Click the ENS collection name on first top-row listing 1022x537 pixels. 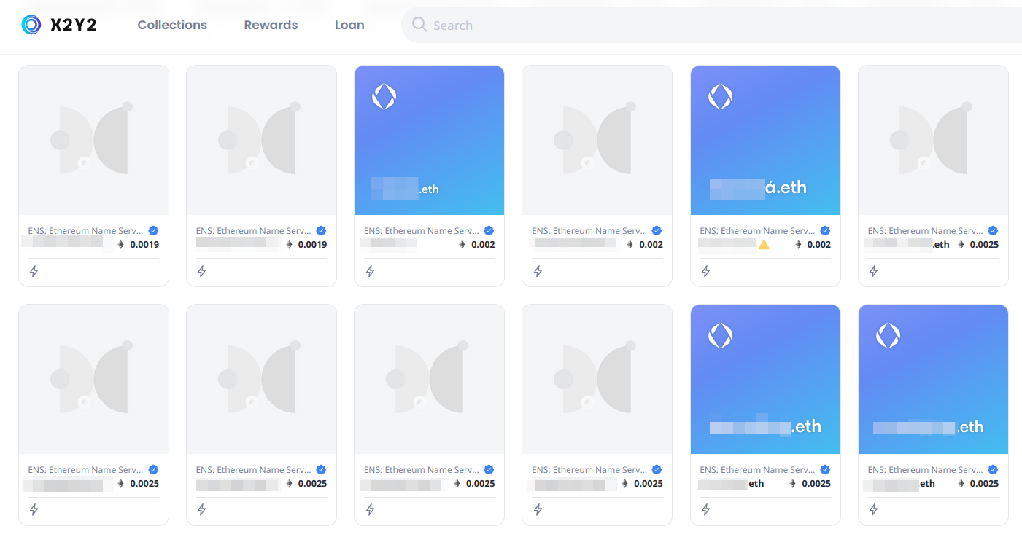(x=85, y=231)
